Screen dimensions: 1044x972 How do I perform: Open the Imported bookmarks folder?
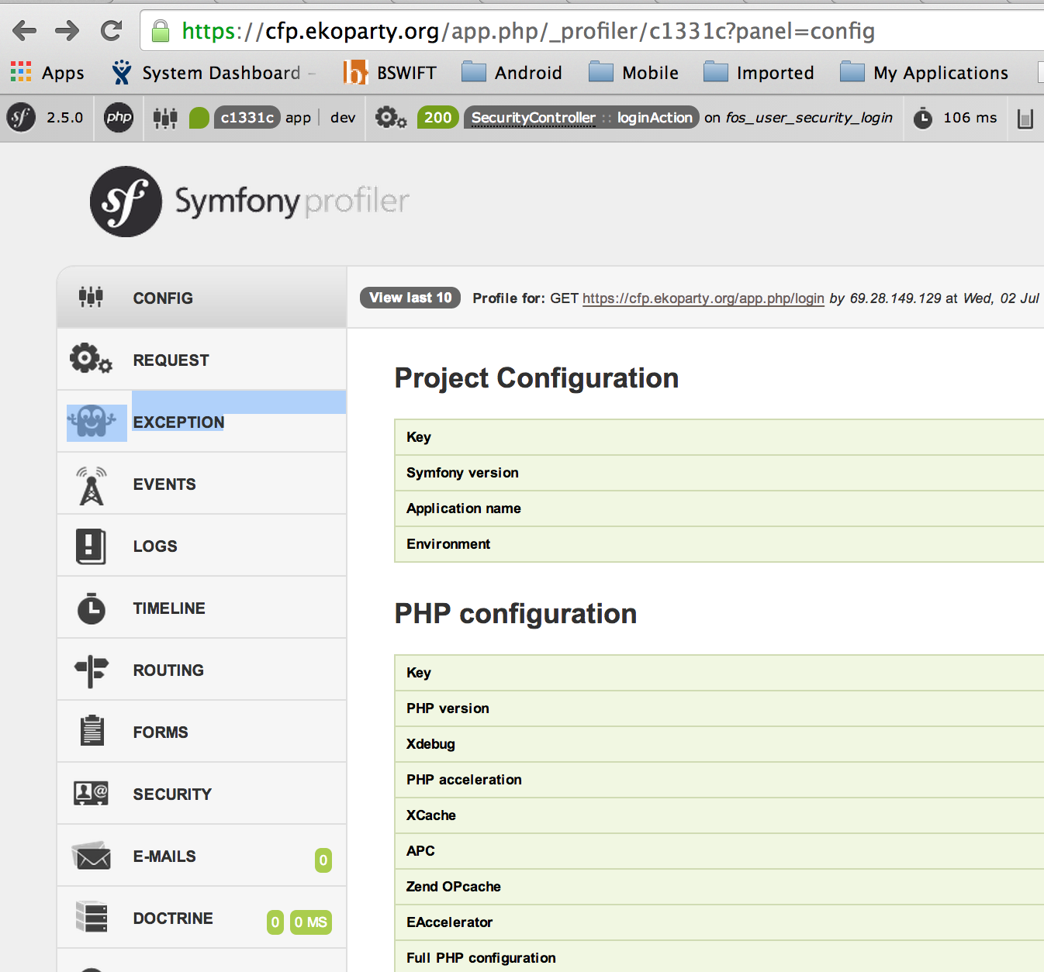click(759, 73)
